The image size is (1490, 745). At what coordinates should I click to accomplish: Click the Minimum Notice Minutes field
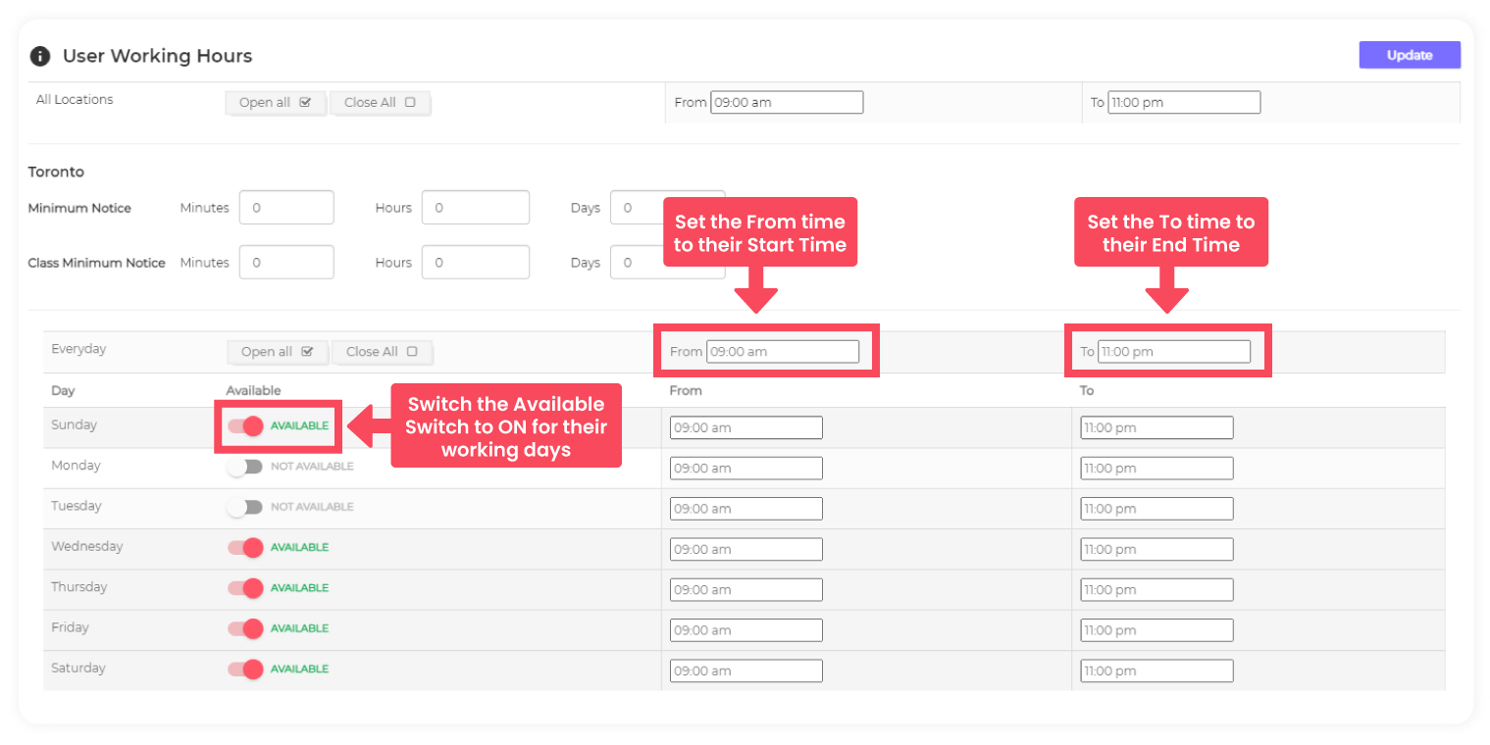[286, 208]
